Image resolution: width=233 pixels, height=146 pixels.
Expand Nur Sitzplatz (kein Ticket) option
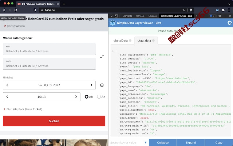coord(23,109)
